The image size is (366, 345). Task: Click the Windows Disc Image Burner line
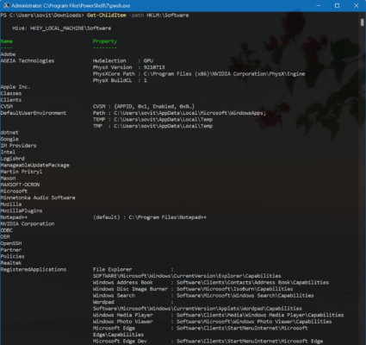(193, 289)
